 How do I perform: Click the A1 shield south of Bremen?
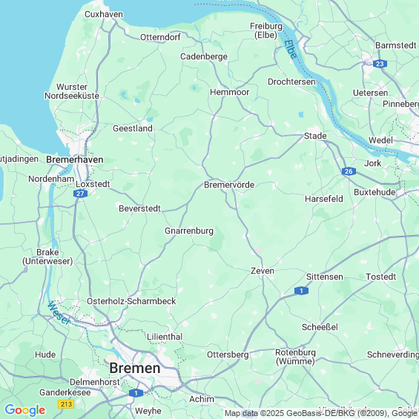coord(136,393)
